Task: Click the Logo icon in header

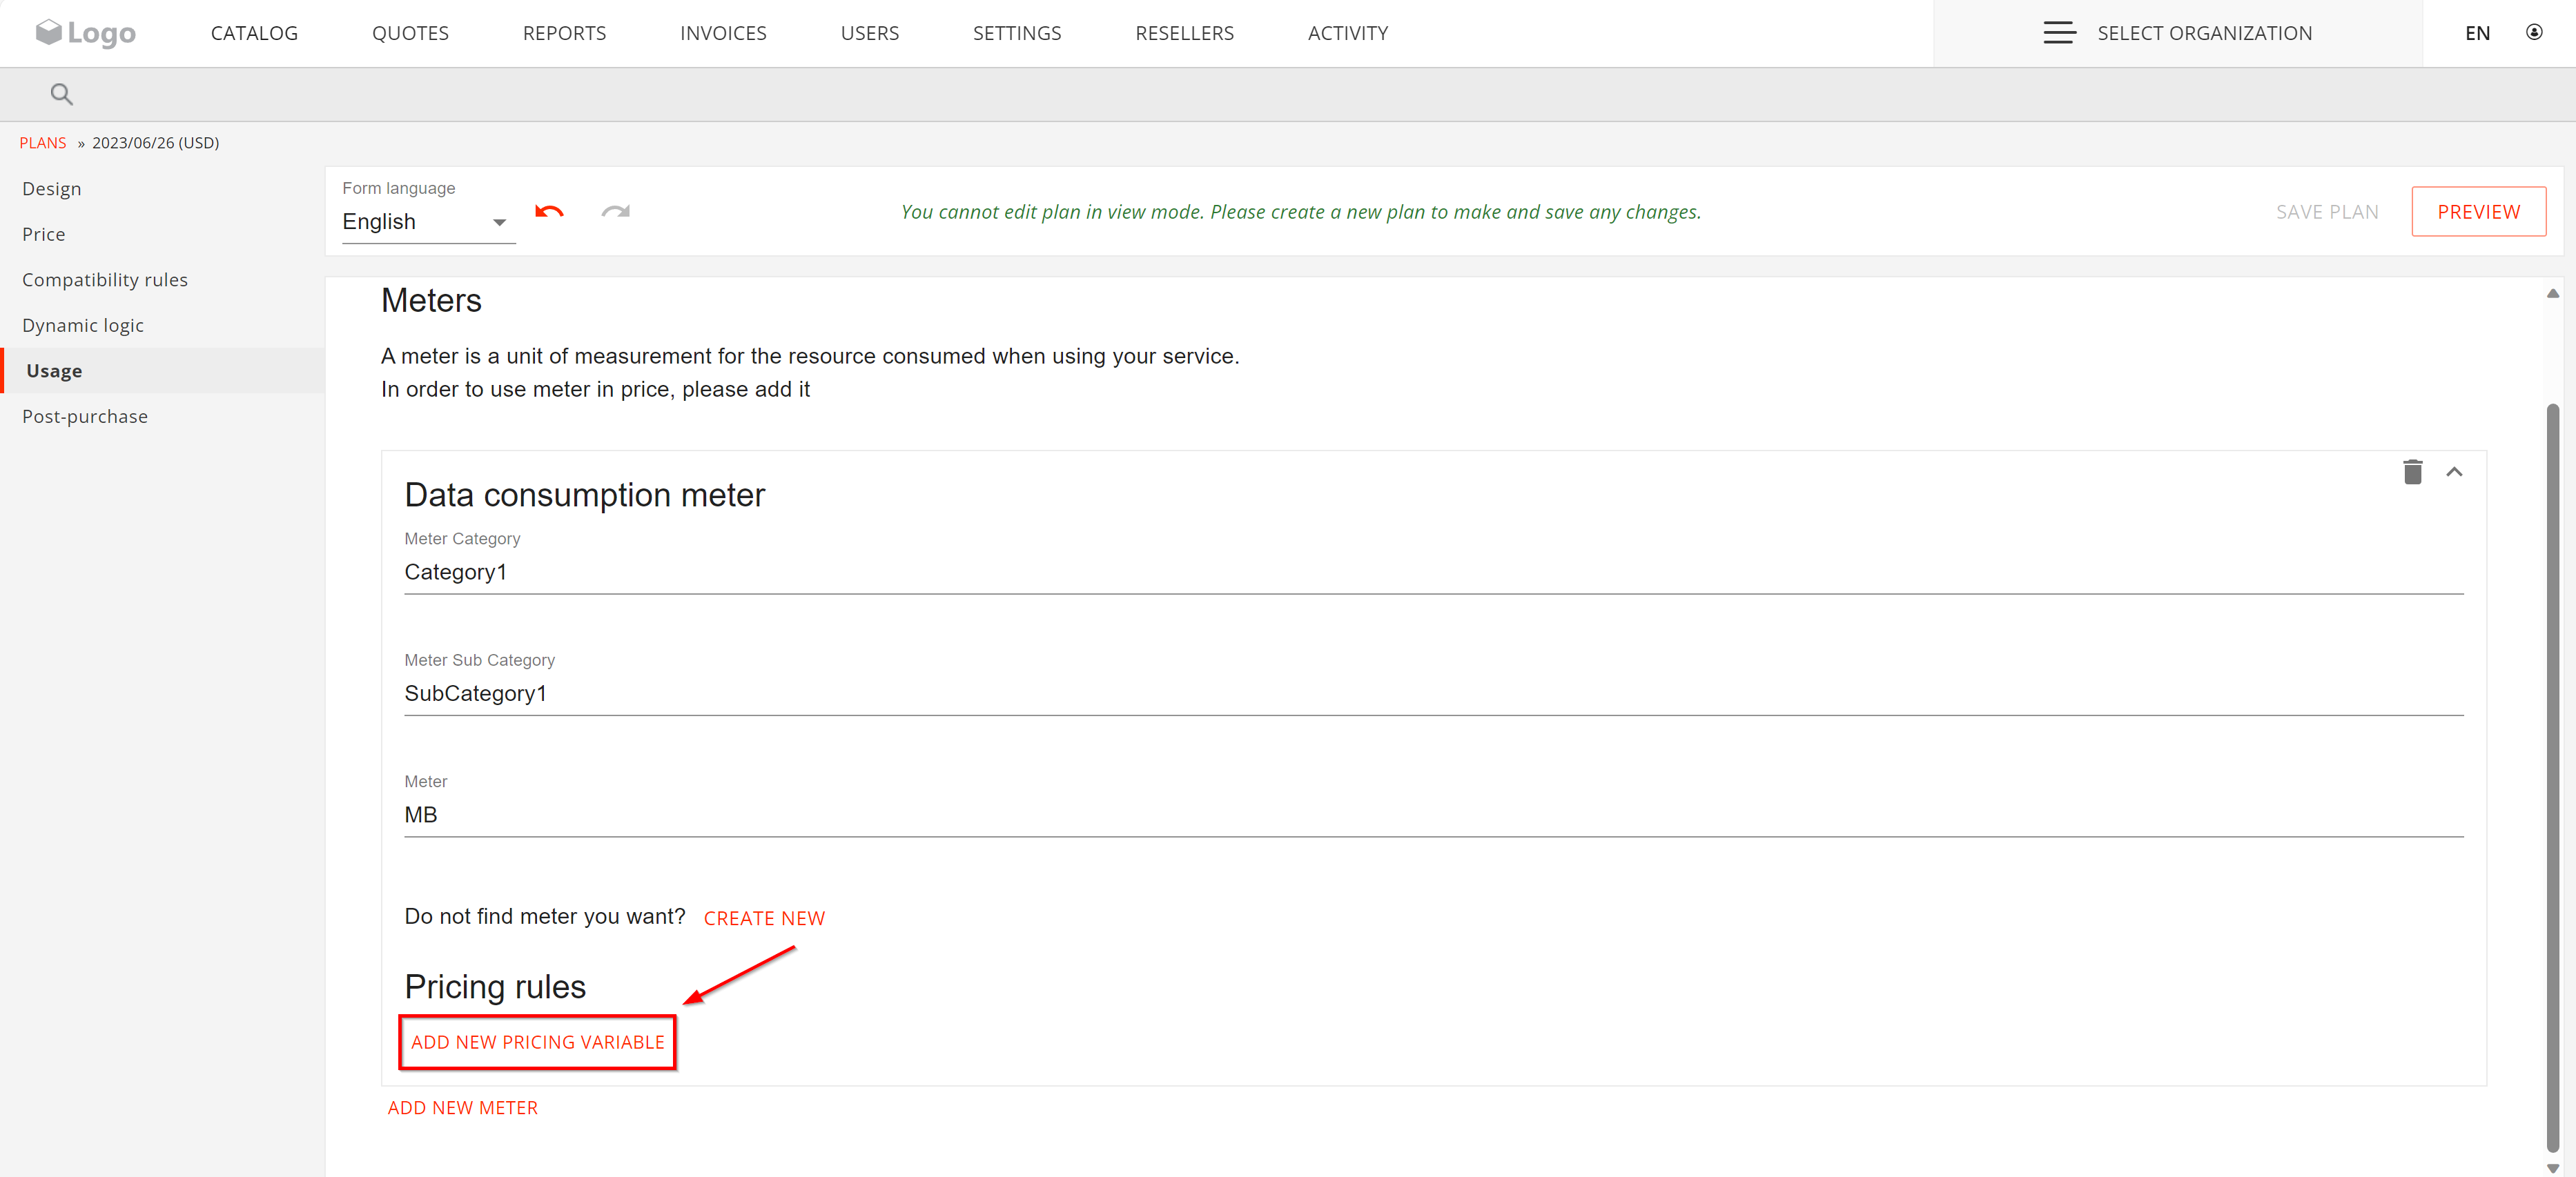Action: tap(85, 33)
